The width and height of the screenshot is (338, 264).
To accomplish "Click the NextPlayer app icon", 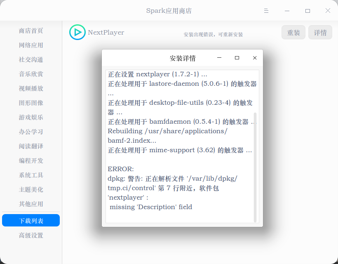I will pyautogui.click(x=77, y=32).
